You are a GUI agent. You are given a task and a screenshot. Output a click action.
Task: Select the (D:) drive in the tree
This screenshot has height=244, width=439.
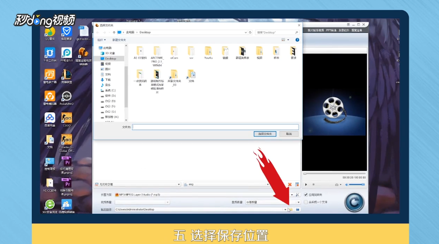110,95
